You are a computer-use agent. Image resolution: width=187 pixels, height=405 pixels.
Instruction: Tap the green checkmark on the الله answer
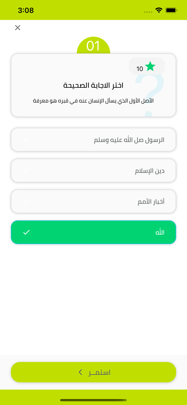pyautogui.click(x=26, y=232)
